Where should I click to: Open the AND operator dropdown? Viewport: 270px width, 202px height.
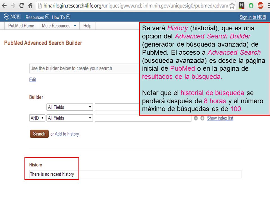pos(37,118)
